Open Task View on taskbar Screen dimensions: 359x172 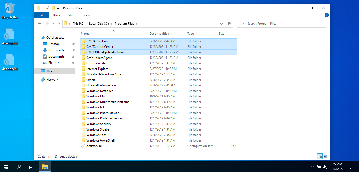[x=32, y=167]
